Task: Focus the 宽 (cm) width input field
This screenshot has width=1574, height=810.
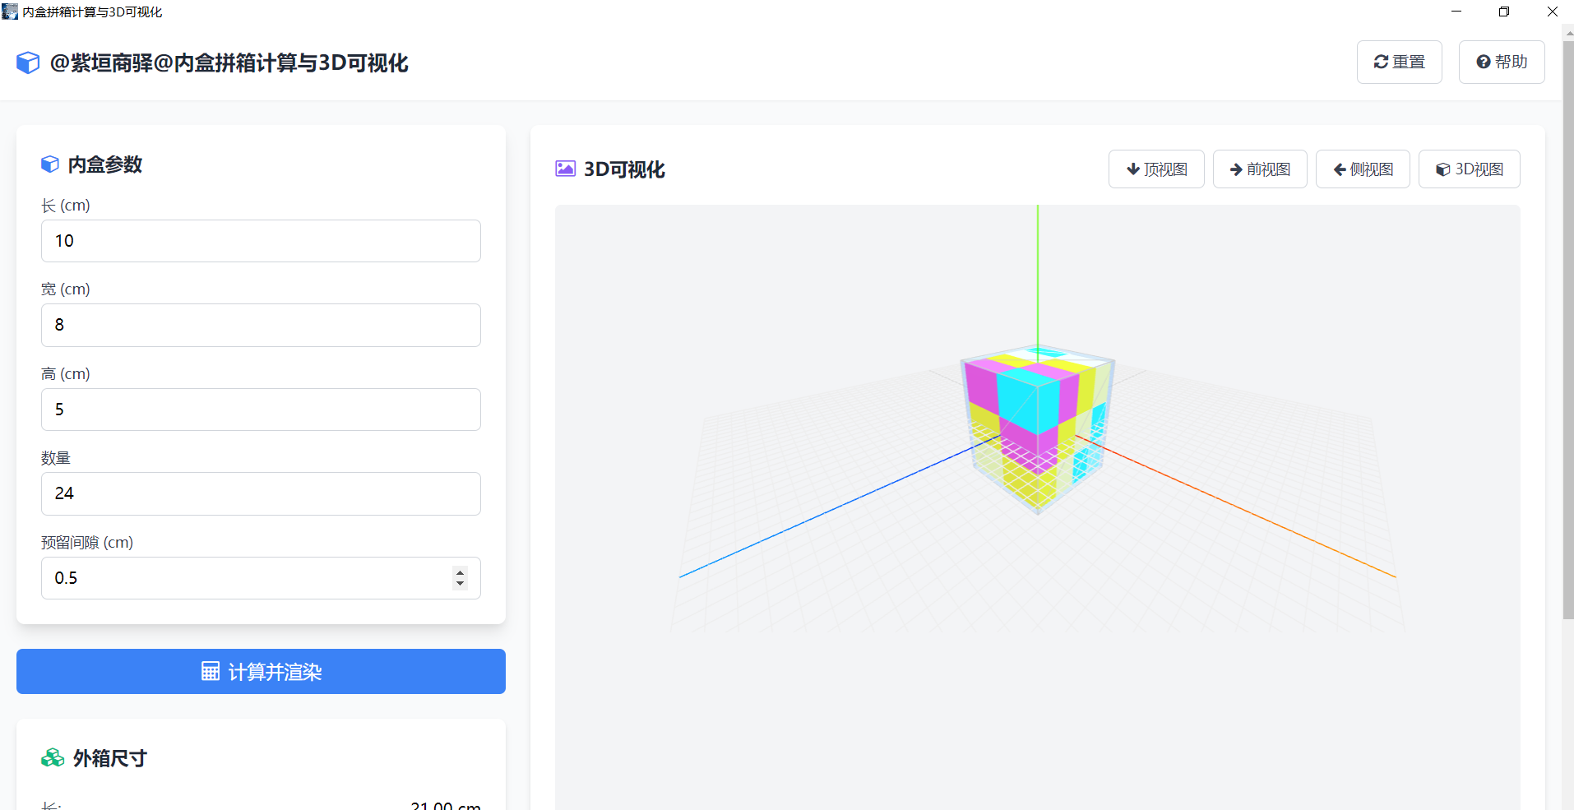Action: pyautogui.click(x=261, y=325)
